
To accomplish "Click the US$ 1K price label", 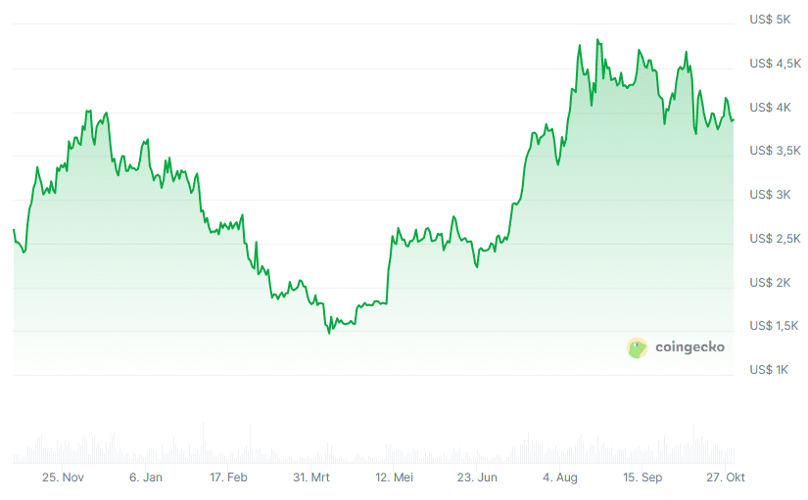I will (770, 370).
